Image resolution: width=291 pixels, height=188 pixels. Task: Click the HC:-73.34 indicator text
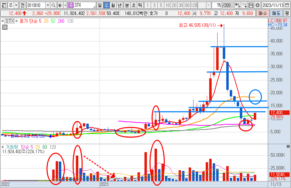[278, 25]
